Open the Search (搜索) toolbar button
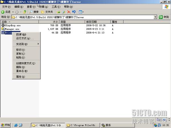This screenshot has width=171, height=128. pyautogui.click(x=34, y=12)
